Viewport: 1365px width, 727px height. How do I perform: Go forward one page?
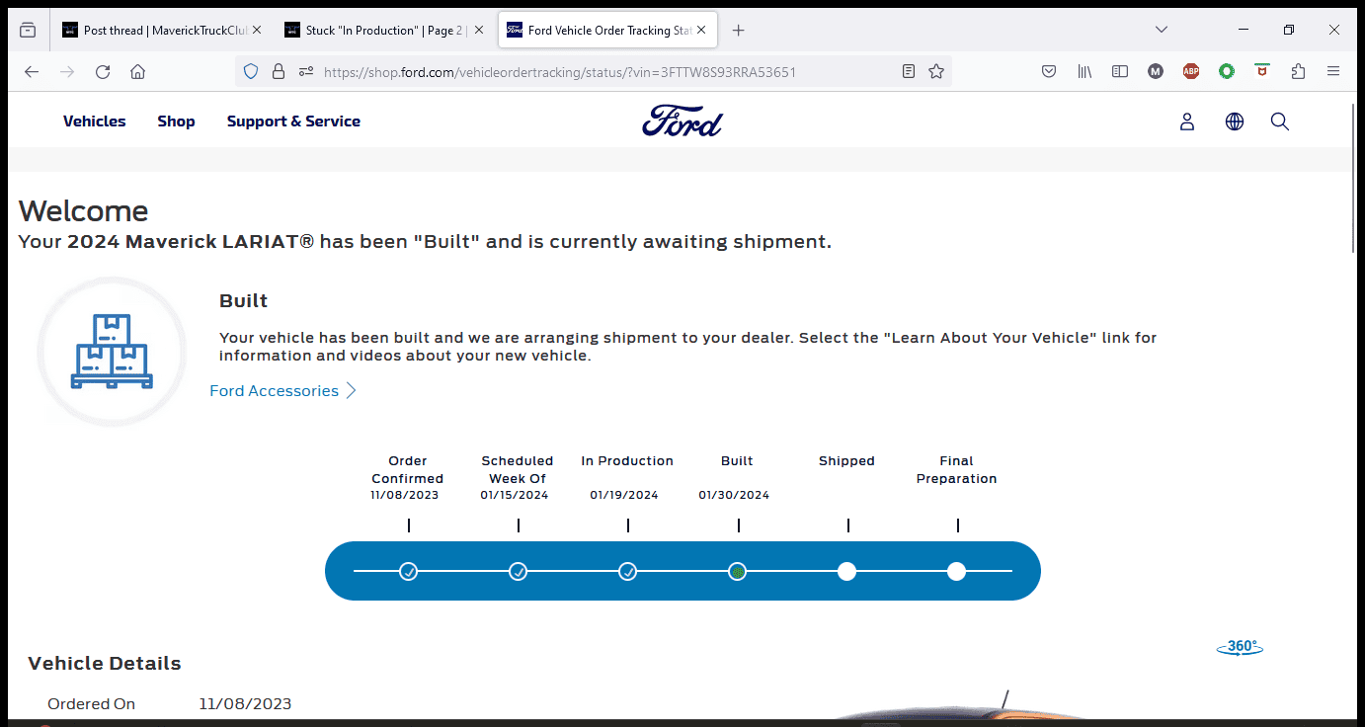point(67,72)
